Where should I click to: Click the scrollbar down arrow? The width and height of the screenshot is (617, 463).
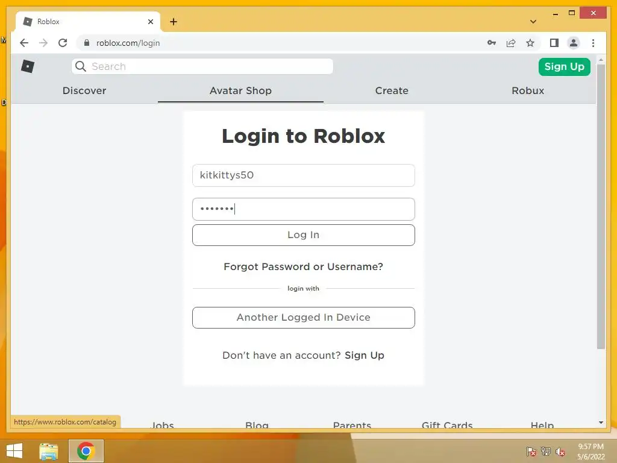click(601, 423)
